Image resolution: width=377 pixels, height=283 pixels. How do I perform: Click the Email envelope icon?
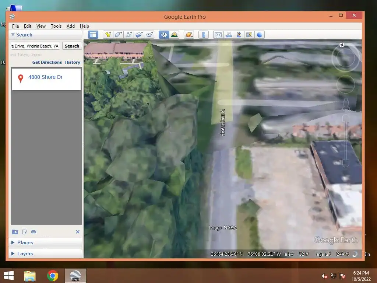[218, 35]
